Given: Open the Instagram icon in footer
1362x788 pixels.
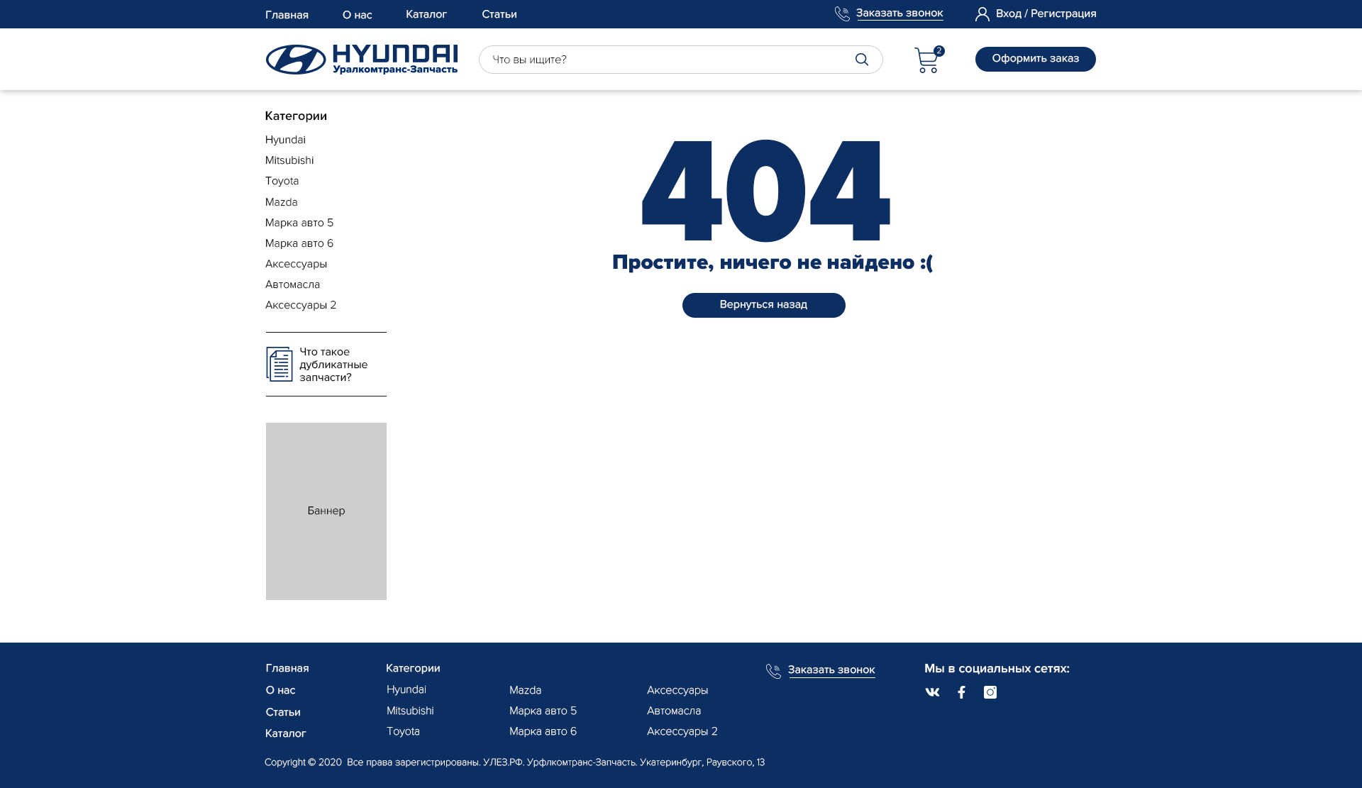Looking at the screenshot, I should pos(990,692).
